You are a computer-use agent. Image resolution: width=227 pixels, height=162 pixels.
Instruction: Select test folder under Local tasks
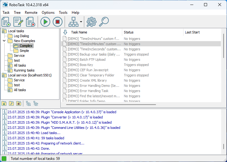coord(17,61)
